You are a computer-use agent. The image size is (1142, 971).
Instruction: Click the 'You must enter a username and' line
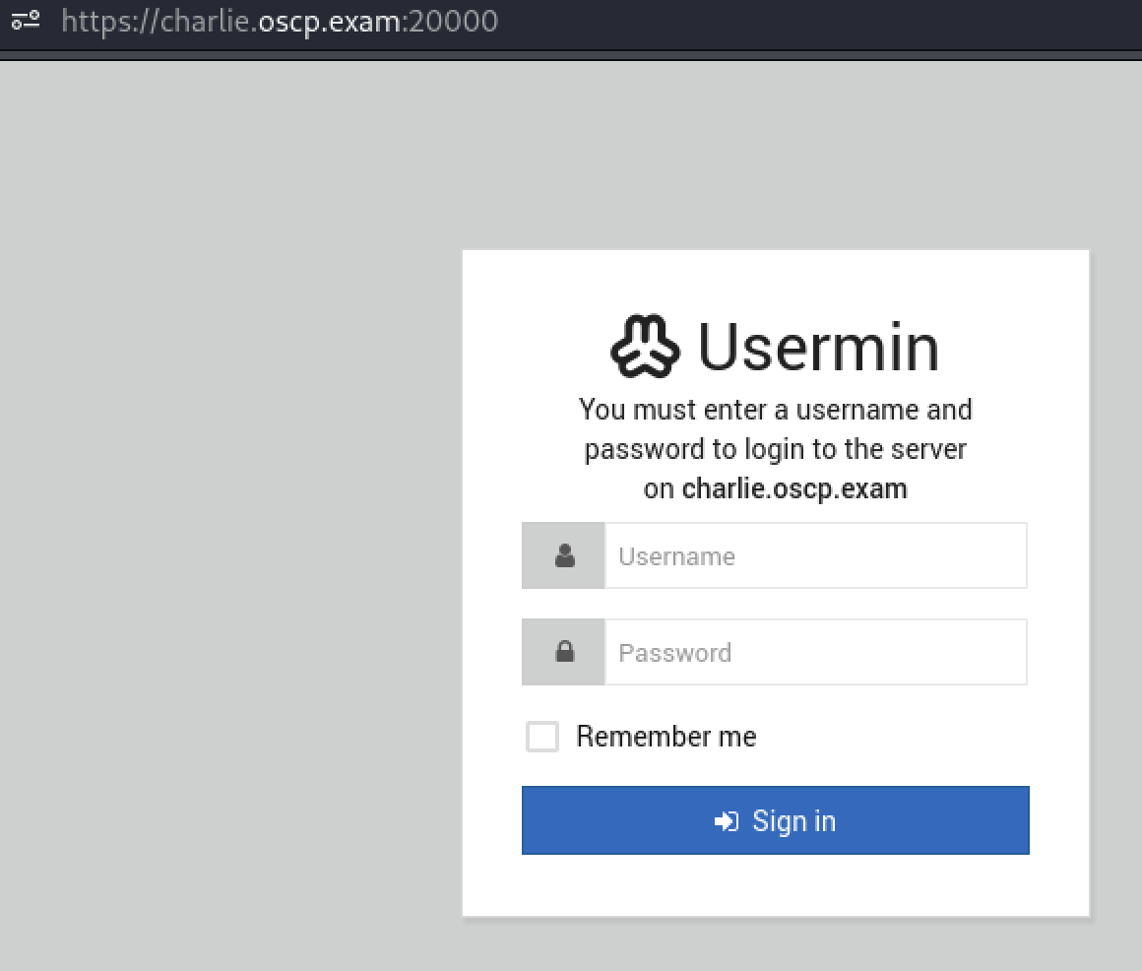click(776, 410)
